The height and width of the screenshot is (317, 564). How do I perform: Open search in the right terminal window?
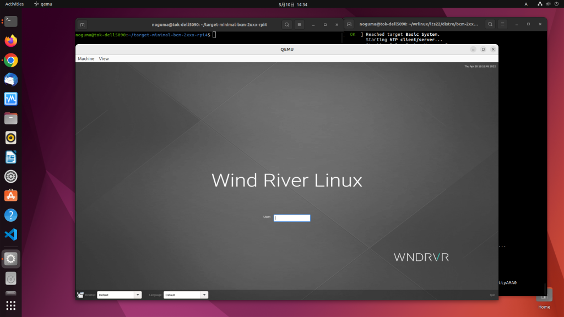490,24
